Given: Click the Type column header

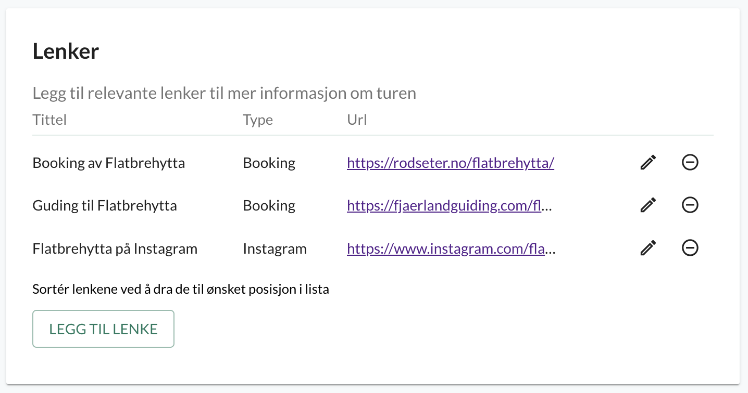Looking at the screenshot, I should pyautogui.click(x=258, y=120).
